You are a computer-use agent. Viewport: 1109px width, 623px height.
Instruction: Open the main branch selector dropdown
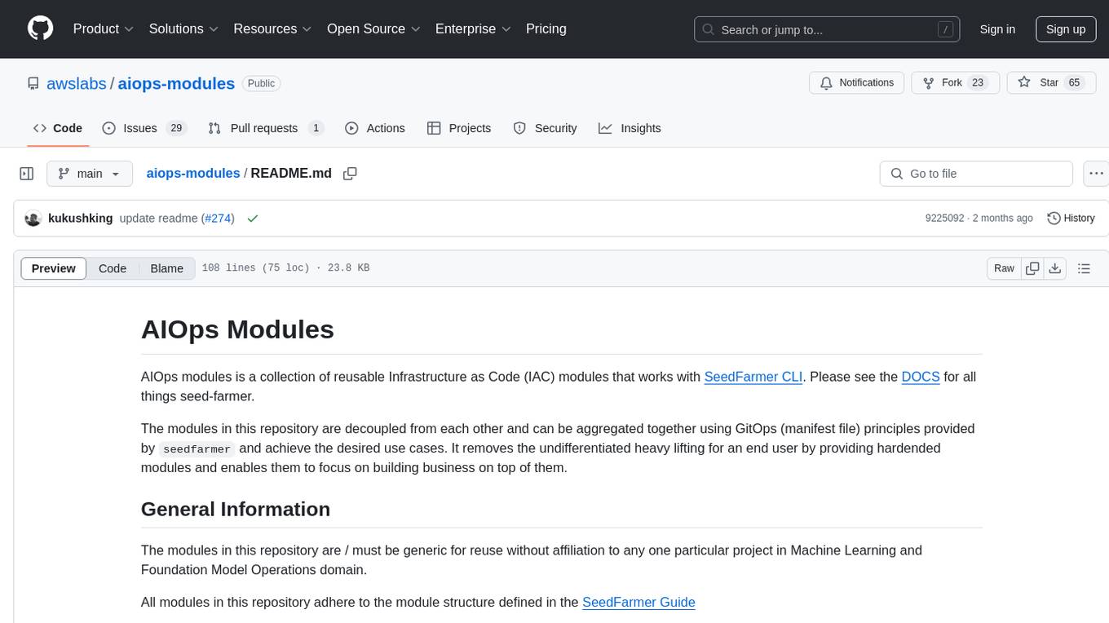tap(90, 174)
